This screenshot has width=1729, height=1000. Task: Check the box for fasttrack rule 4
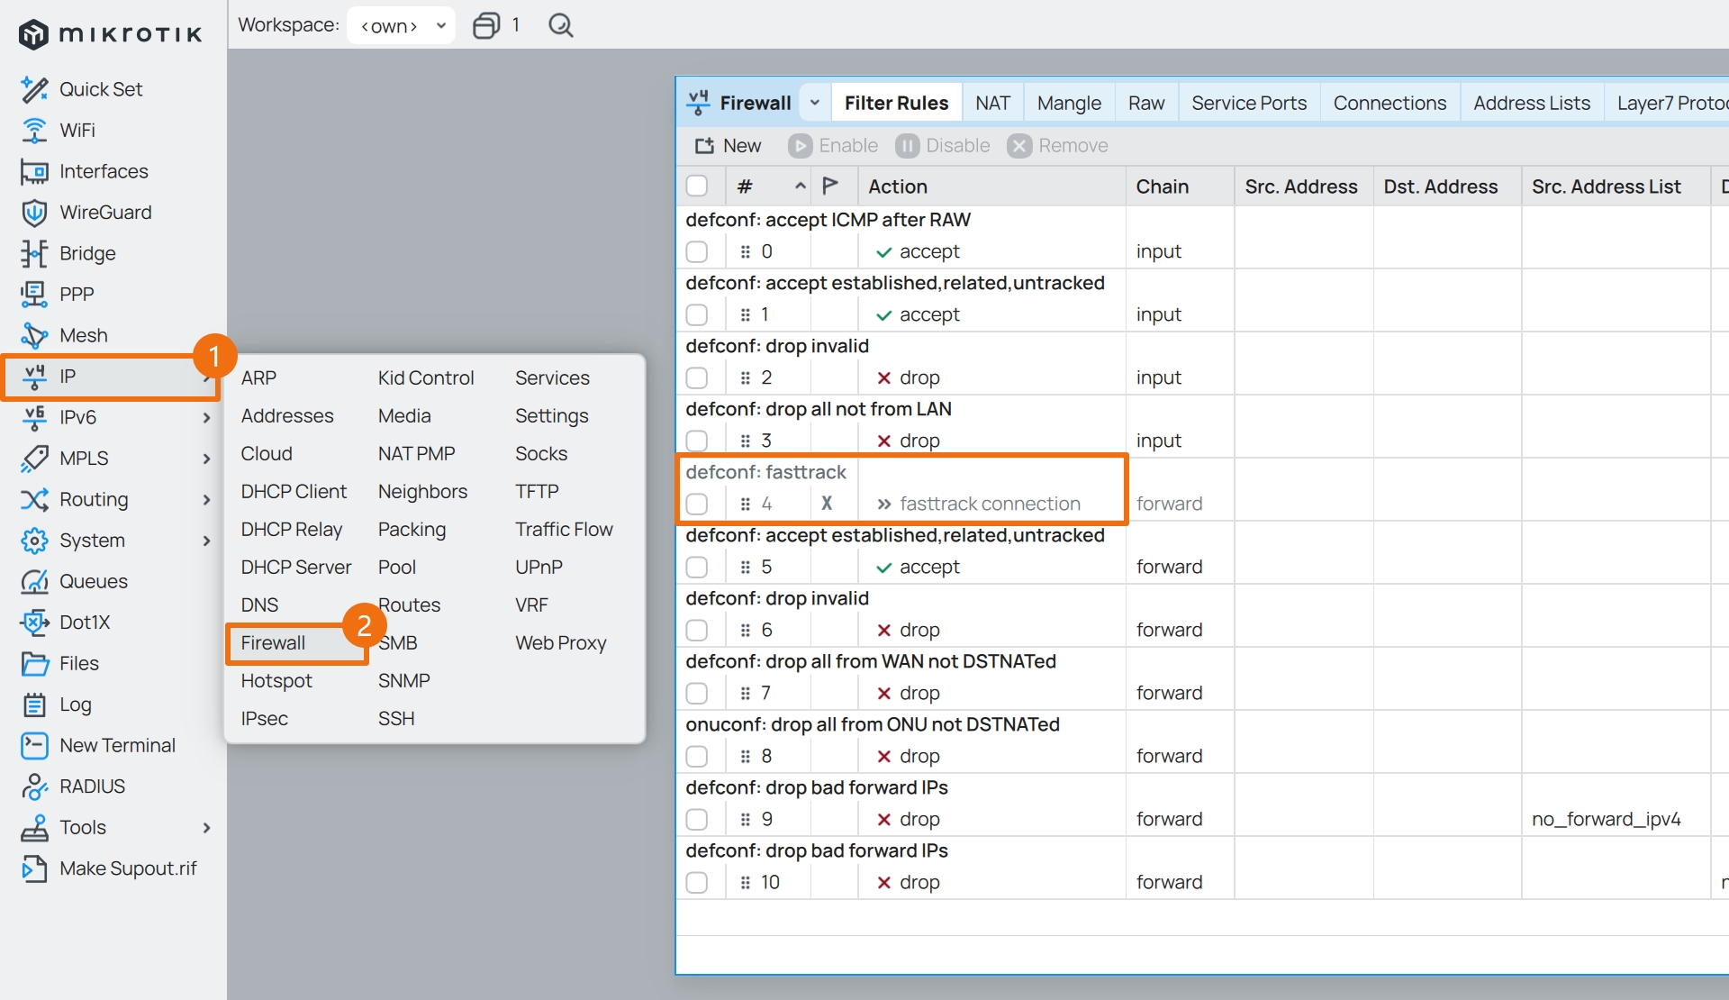coord(697,504)
